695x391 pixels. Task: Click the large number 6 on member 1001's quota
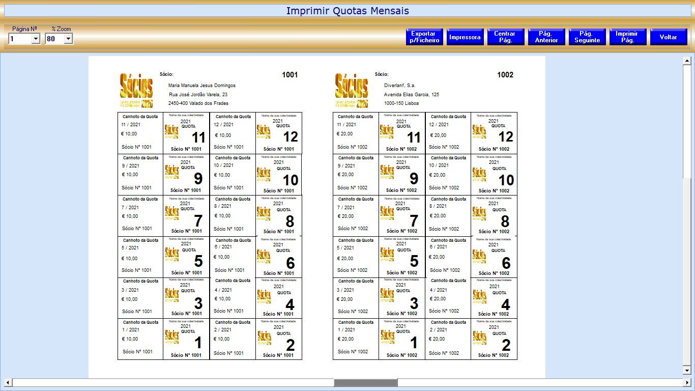290,263
